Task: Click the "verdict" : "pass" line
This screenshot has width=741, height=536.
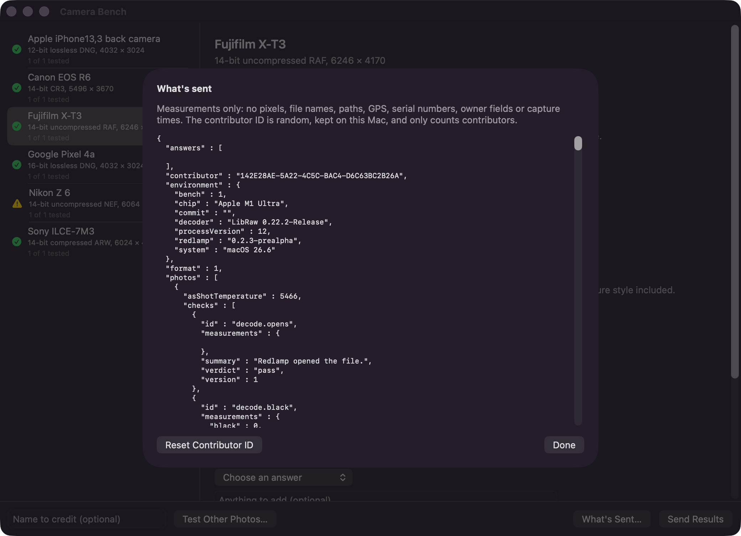Action: [x=242, y=370]
